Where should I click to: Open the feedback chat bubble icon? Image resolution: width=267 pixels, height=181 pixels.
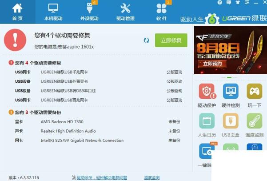(x=229, y=2)
